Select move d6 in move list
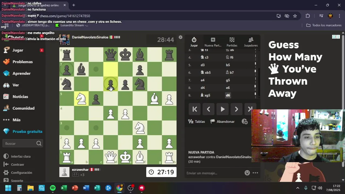345x194 pixels. point(228,95)
